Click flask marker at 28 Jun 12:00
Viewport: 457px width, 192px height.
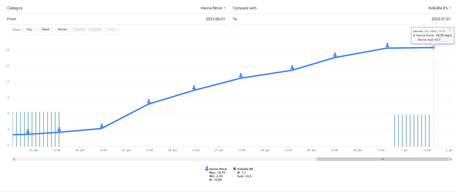point(292,67)
